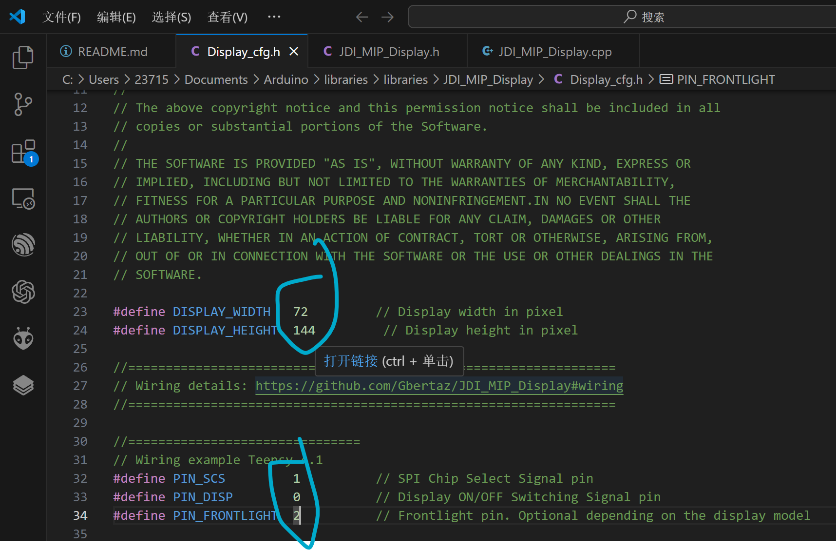
Task: Click the PIN_DISP value 0
Action: point(297,497)
